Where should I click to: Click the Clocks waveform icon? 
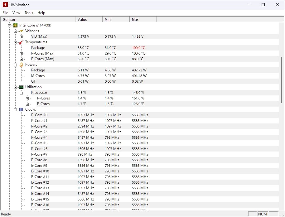point(20,109)
